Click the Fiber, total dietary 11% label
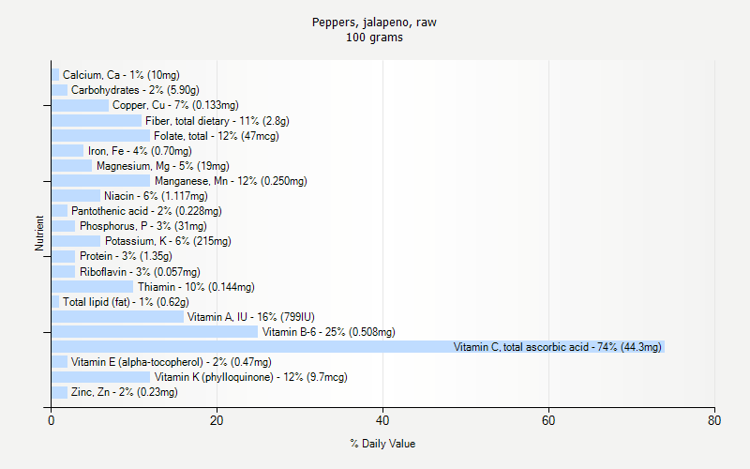750x469 pixels. coord(217,121)
